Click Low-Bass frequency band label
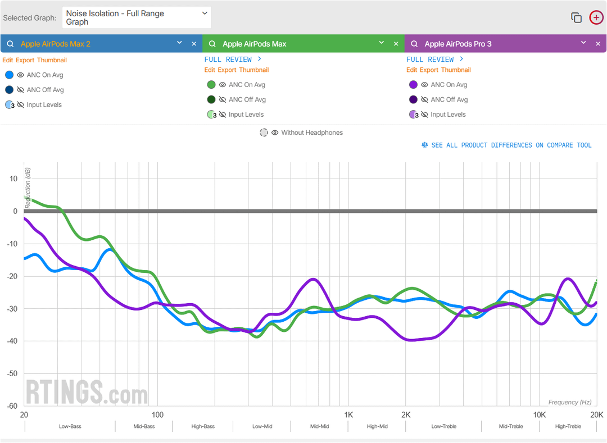 pos(70,426)
